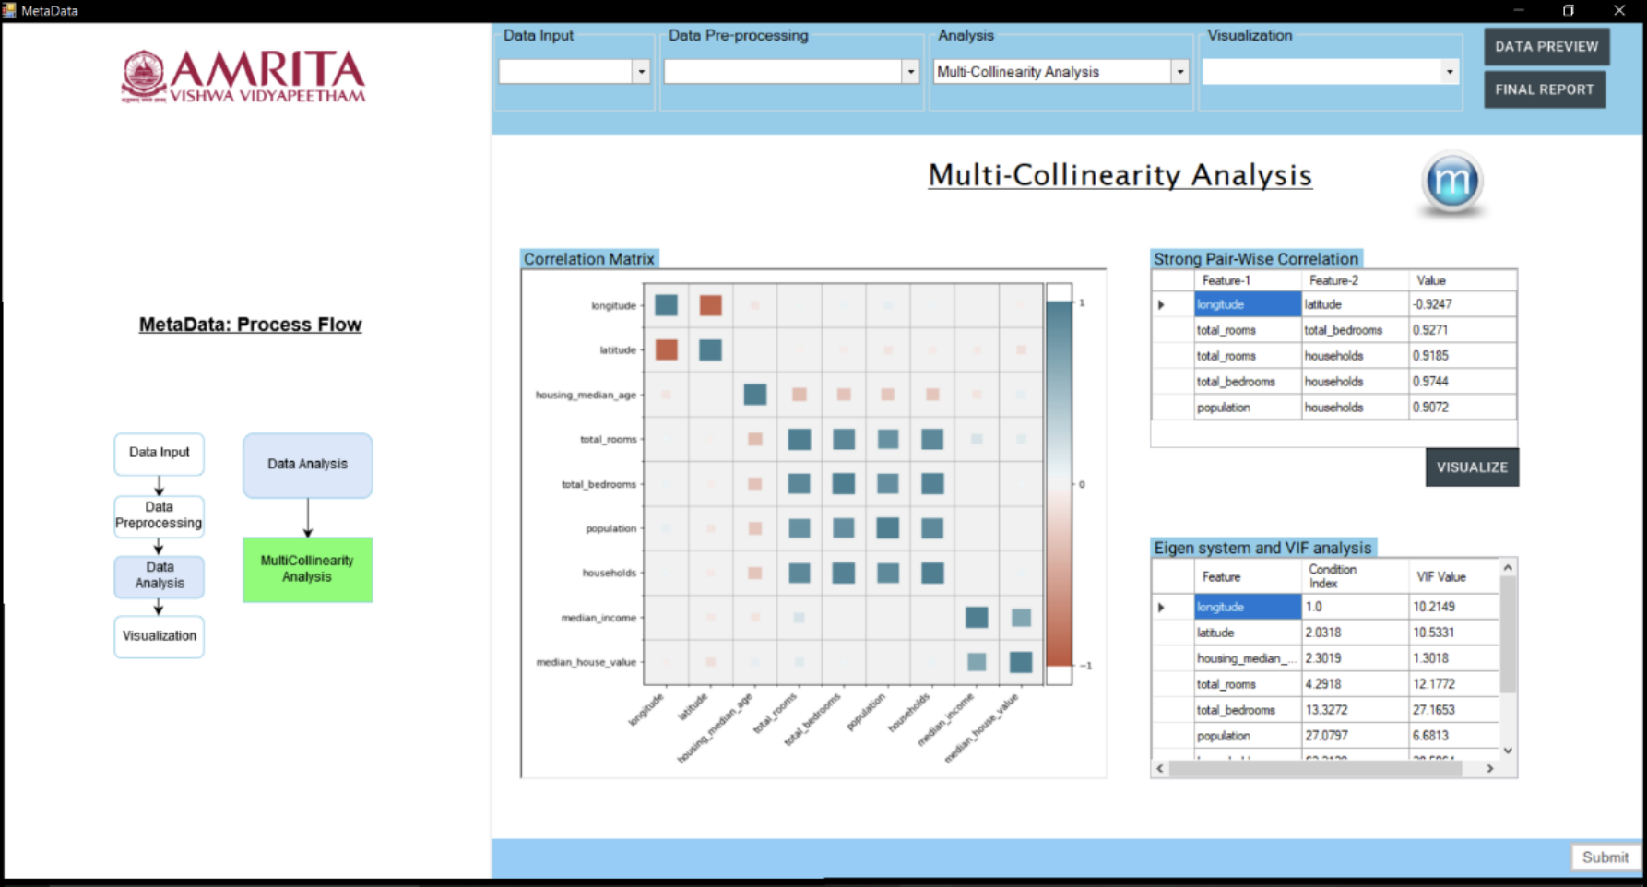Screen dimensions: 1647x887
Task: Click Strong Pair-Wise Correlation label
Action: point(1256,259)
